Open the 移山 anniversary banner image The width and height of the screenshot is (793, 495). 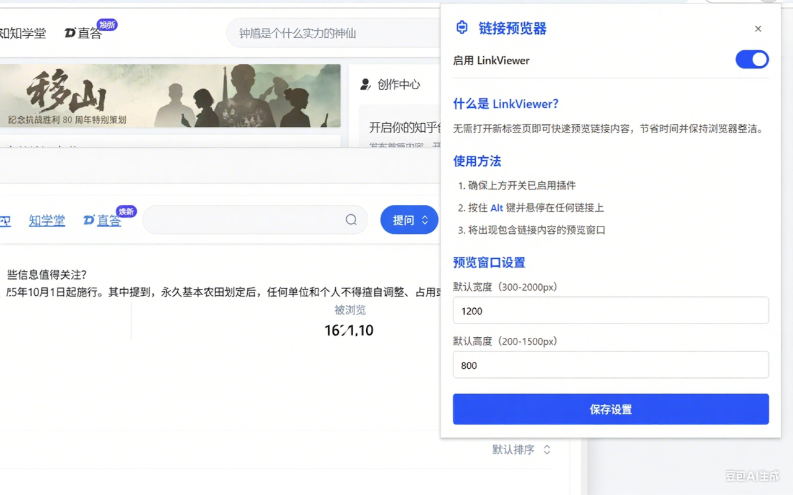point(170,96)
